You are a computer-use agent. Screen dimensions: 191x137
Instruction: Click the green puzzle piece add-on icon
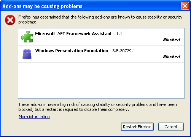click(27, 37)
